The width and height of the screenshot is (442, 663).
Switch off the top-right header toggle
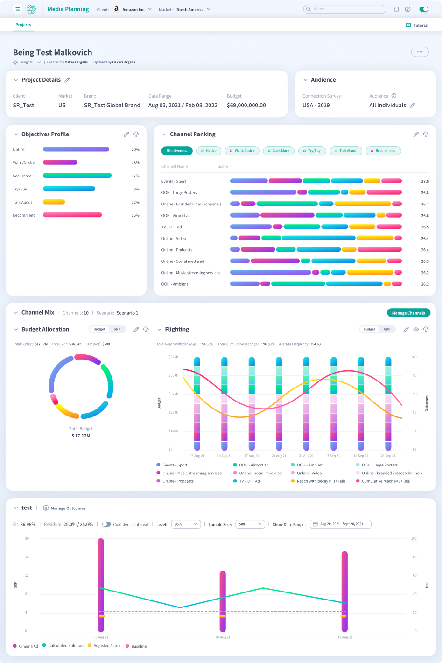click(x=424, y=9)
